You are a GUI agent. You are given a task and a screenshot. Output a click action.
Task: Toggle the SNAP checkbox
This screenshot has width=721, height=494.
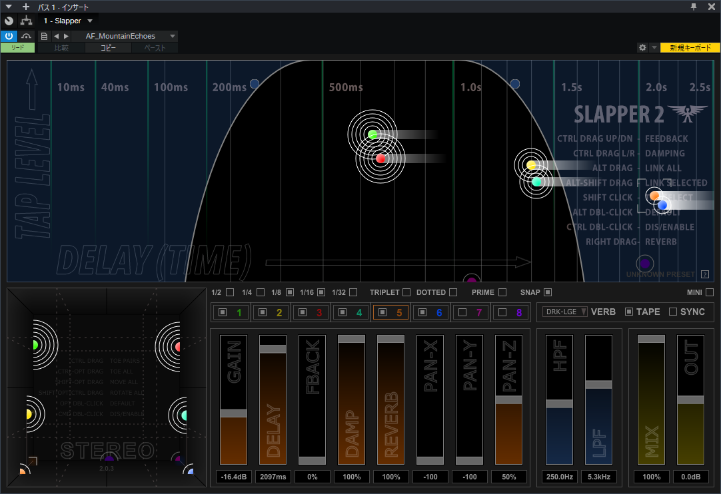[548, 292]
